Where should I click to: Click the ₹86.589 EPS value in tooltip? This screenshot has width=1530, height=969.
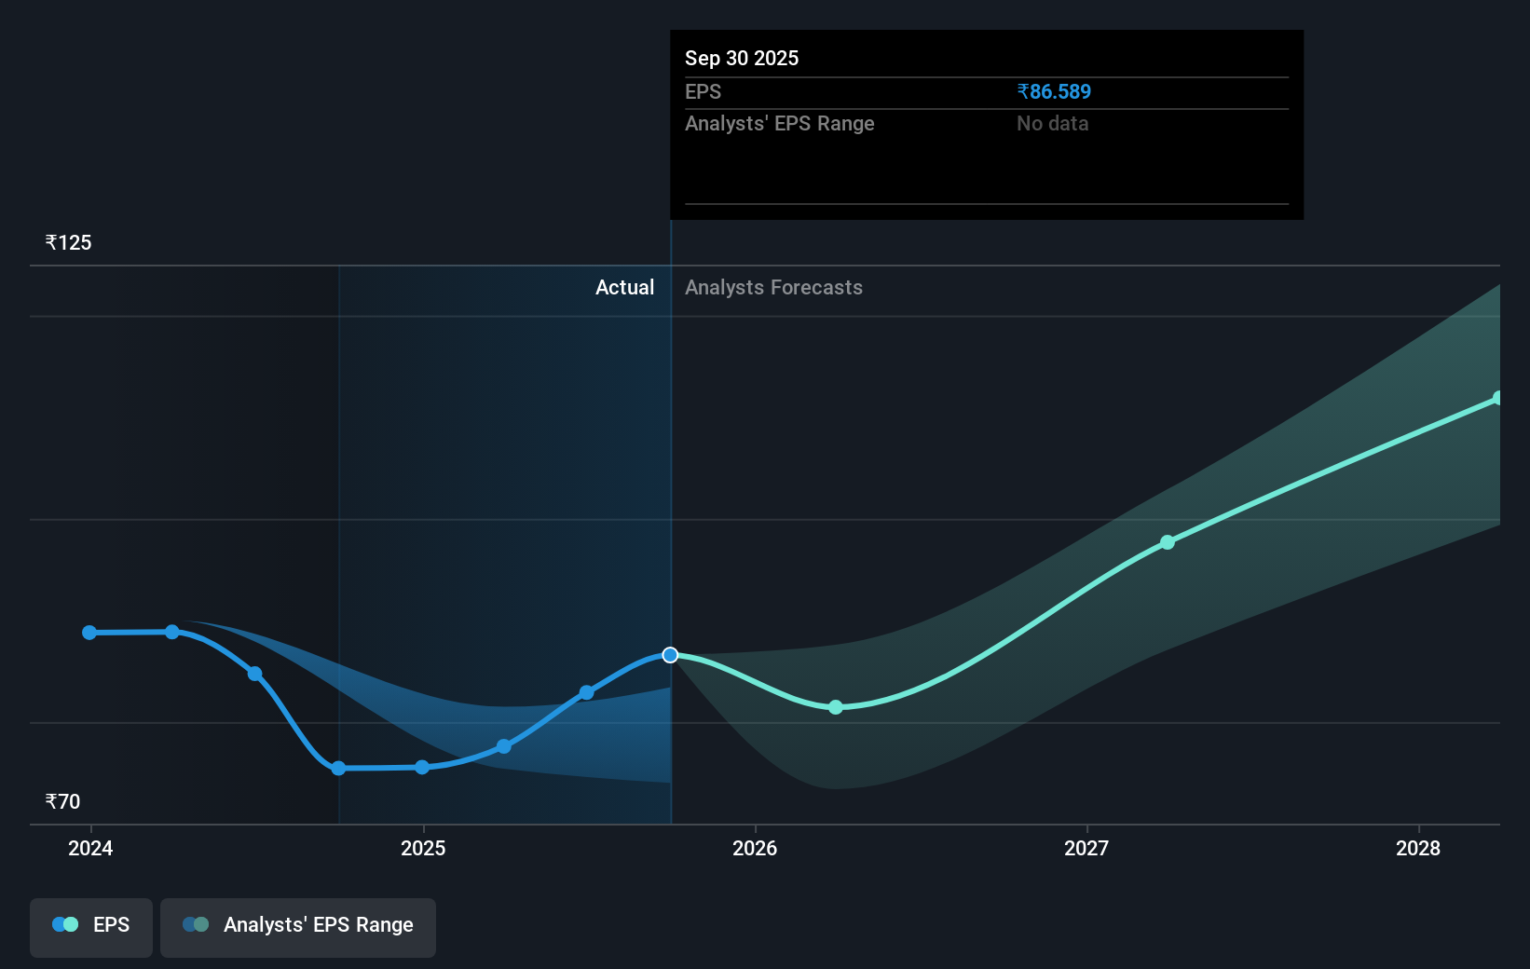point(1054,92)
